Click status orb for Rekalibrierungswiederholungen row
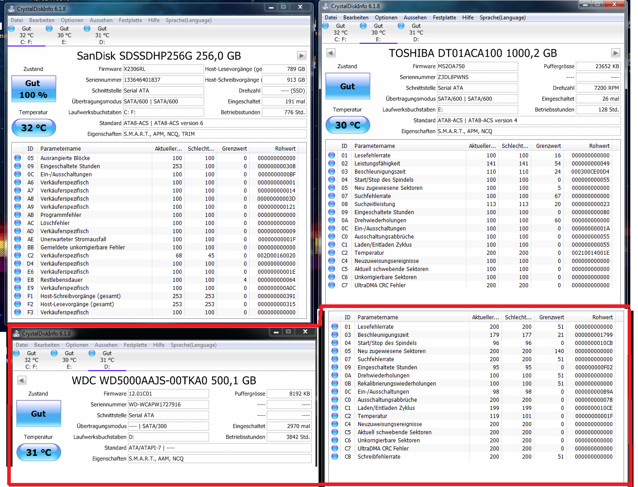This screenshot has width=638, height=487. pos(335,383)
